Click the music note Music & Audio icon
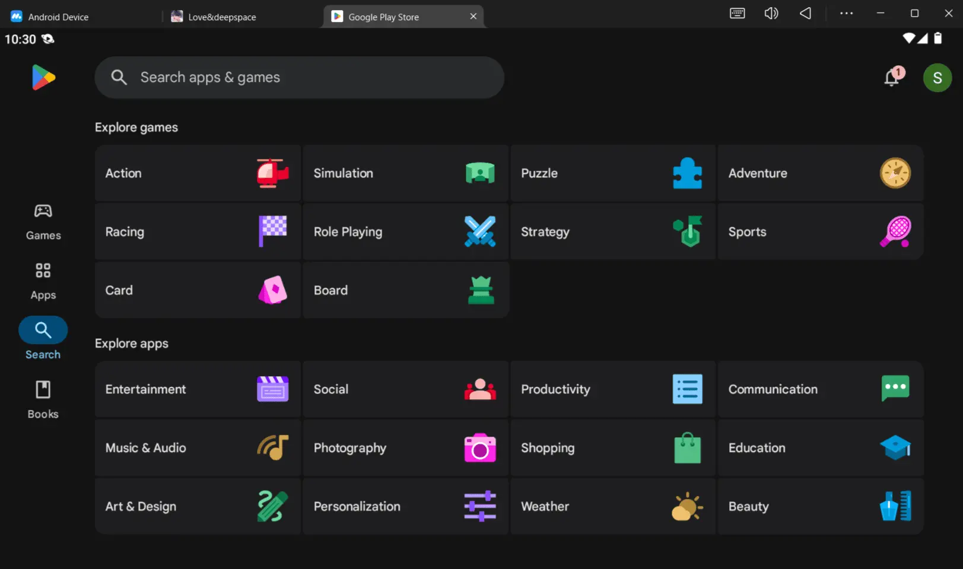963x569 pixels. point(272,448)
